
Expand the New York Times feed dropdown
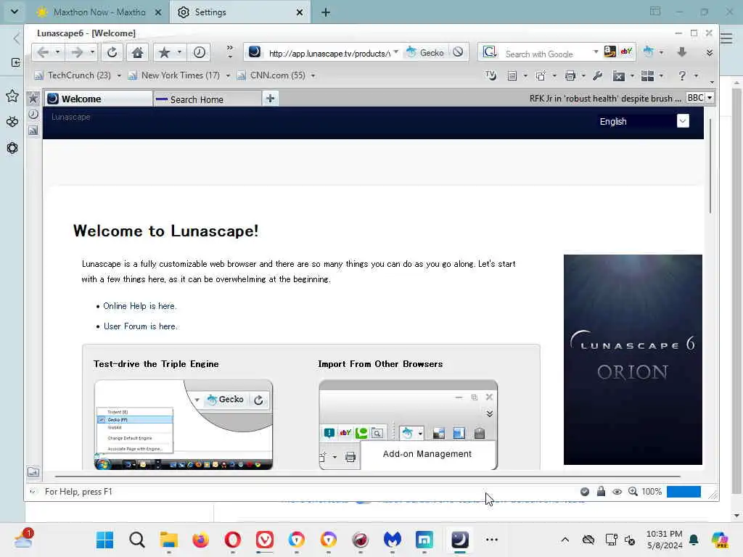[x=228, y=75]
